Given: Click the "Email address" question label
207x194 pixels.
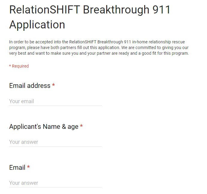Looking at the screenshot, I should point(30,86).
